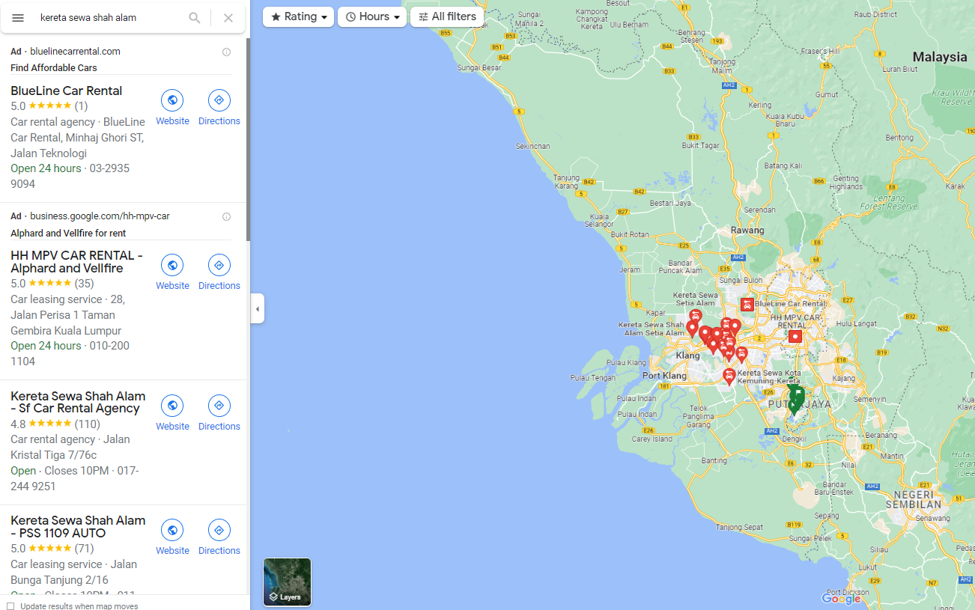Screen dimensions: 975x610
Task: Click the search box text field
Action: click(x=109, y=17)
